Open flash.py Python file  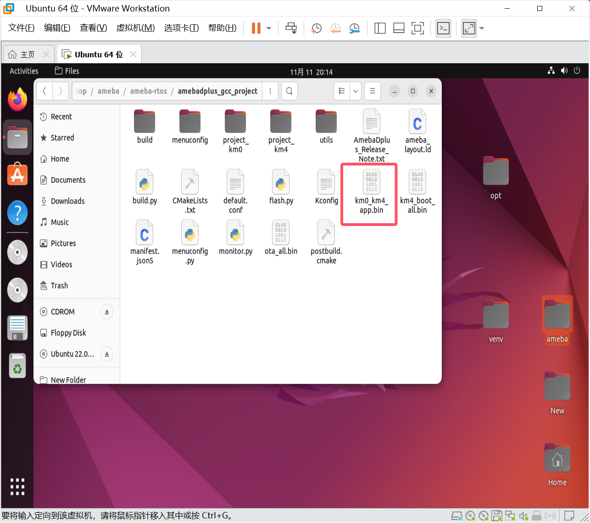pos(281,187)
